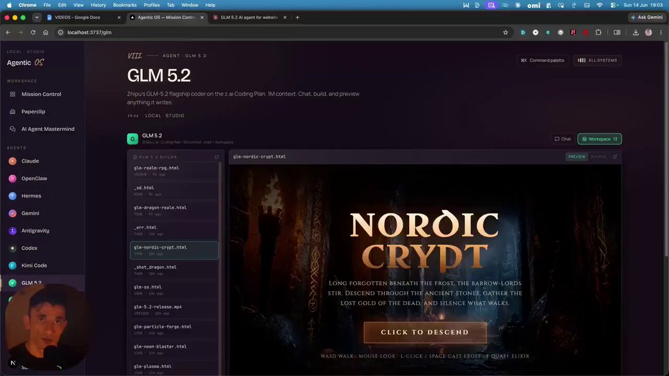Open glm-neon-blaster.html build
Screen dimensions: 669x376
tap(174, 349)
